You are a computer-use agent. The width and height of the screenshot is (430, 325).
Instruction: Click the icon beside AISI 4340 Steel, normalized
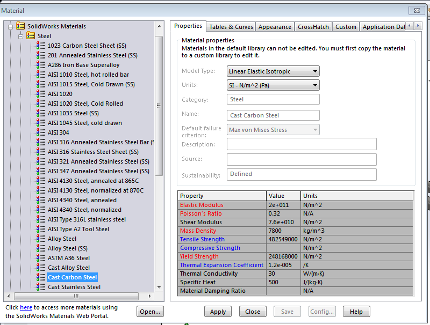(x=41, y=210)
